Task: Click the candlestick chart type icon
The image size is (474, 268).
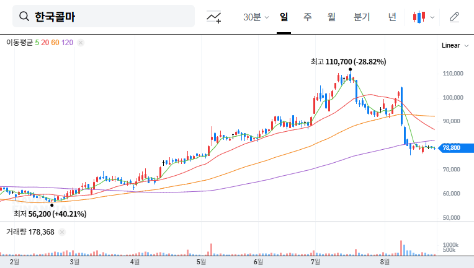Action: tap(419, 17)
